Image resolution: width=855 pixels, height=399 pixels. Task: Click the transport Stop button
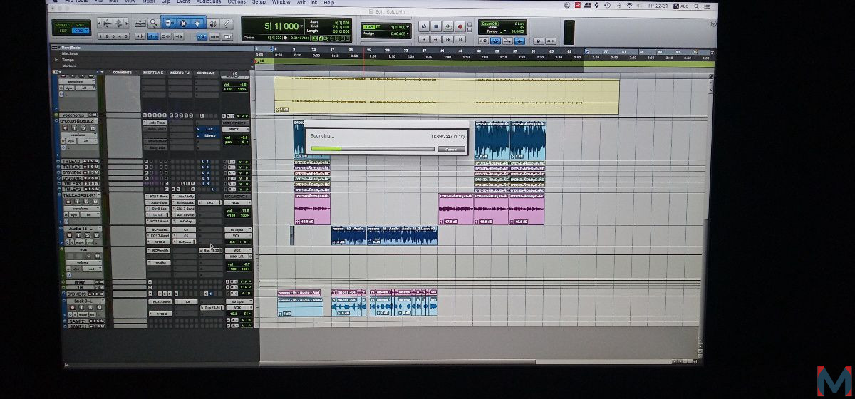pos(436,26)
